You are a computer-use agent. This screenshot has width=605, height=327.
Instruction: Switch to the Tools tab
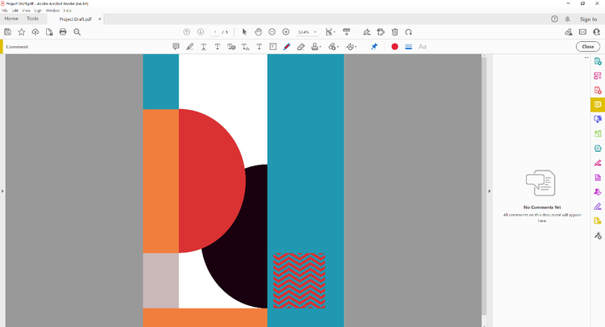[x=33, y=19]
